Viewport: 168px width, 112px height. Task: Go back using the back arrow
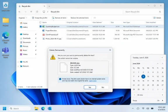(x=20, y=12)
